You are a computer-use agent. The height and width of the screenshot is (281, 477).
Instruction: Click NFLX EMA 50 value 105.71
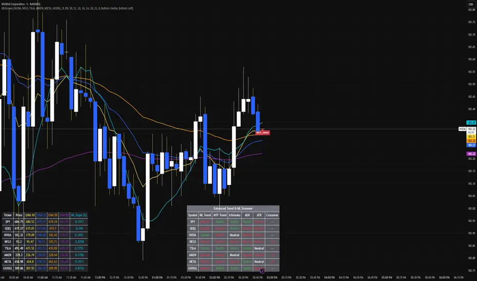pos(53,242)
